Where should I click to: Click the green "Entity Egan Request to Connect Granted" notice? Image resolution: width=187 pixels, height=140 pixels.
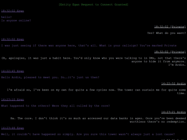[93, 4]
